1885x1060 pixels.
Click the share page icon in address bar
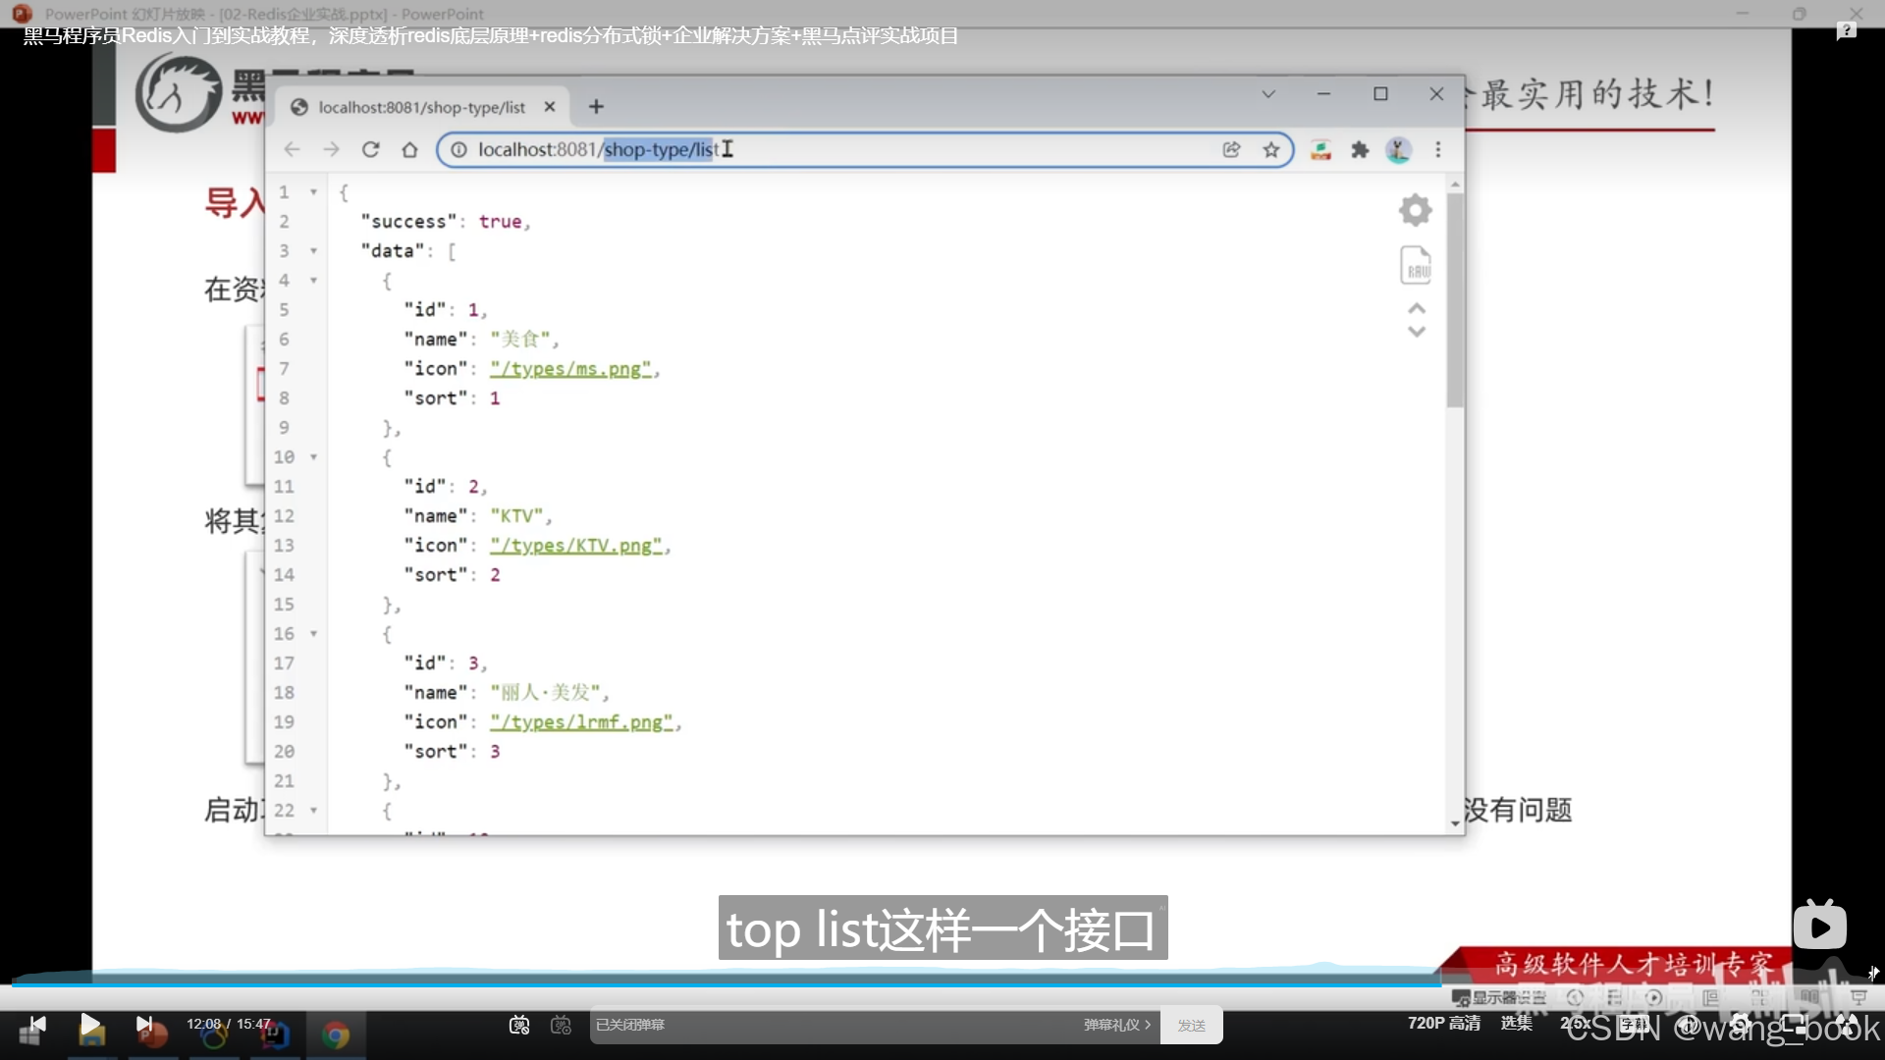point(1231,149)
